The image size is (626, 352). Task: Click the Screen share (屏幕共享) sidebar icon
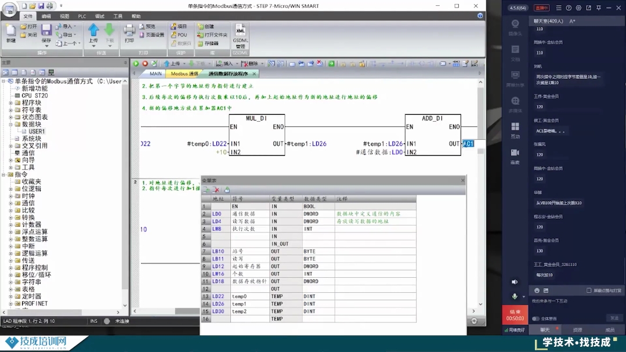click(x=515, y=75)
